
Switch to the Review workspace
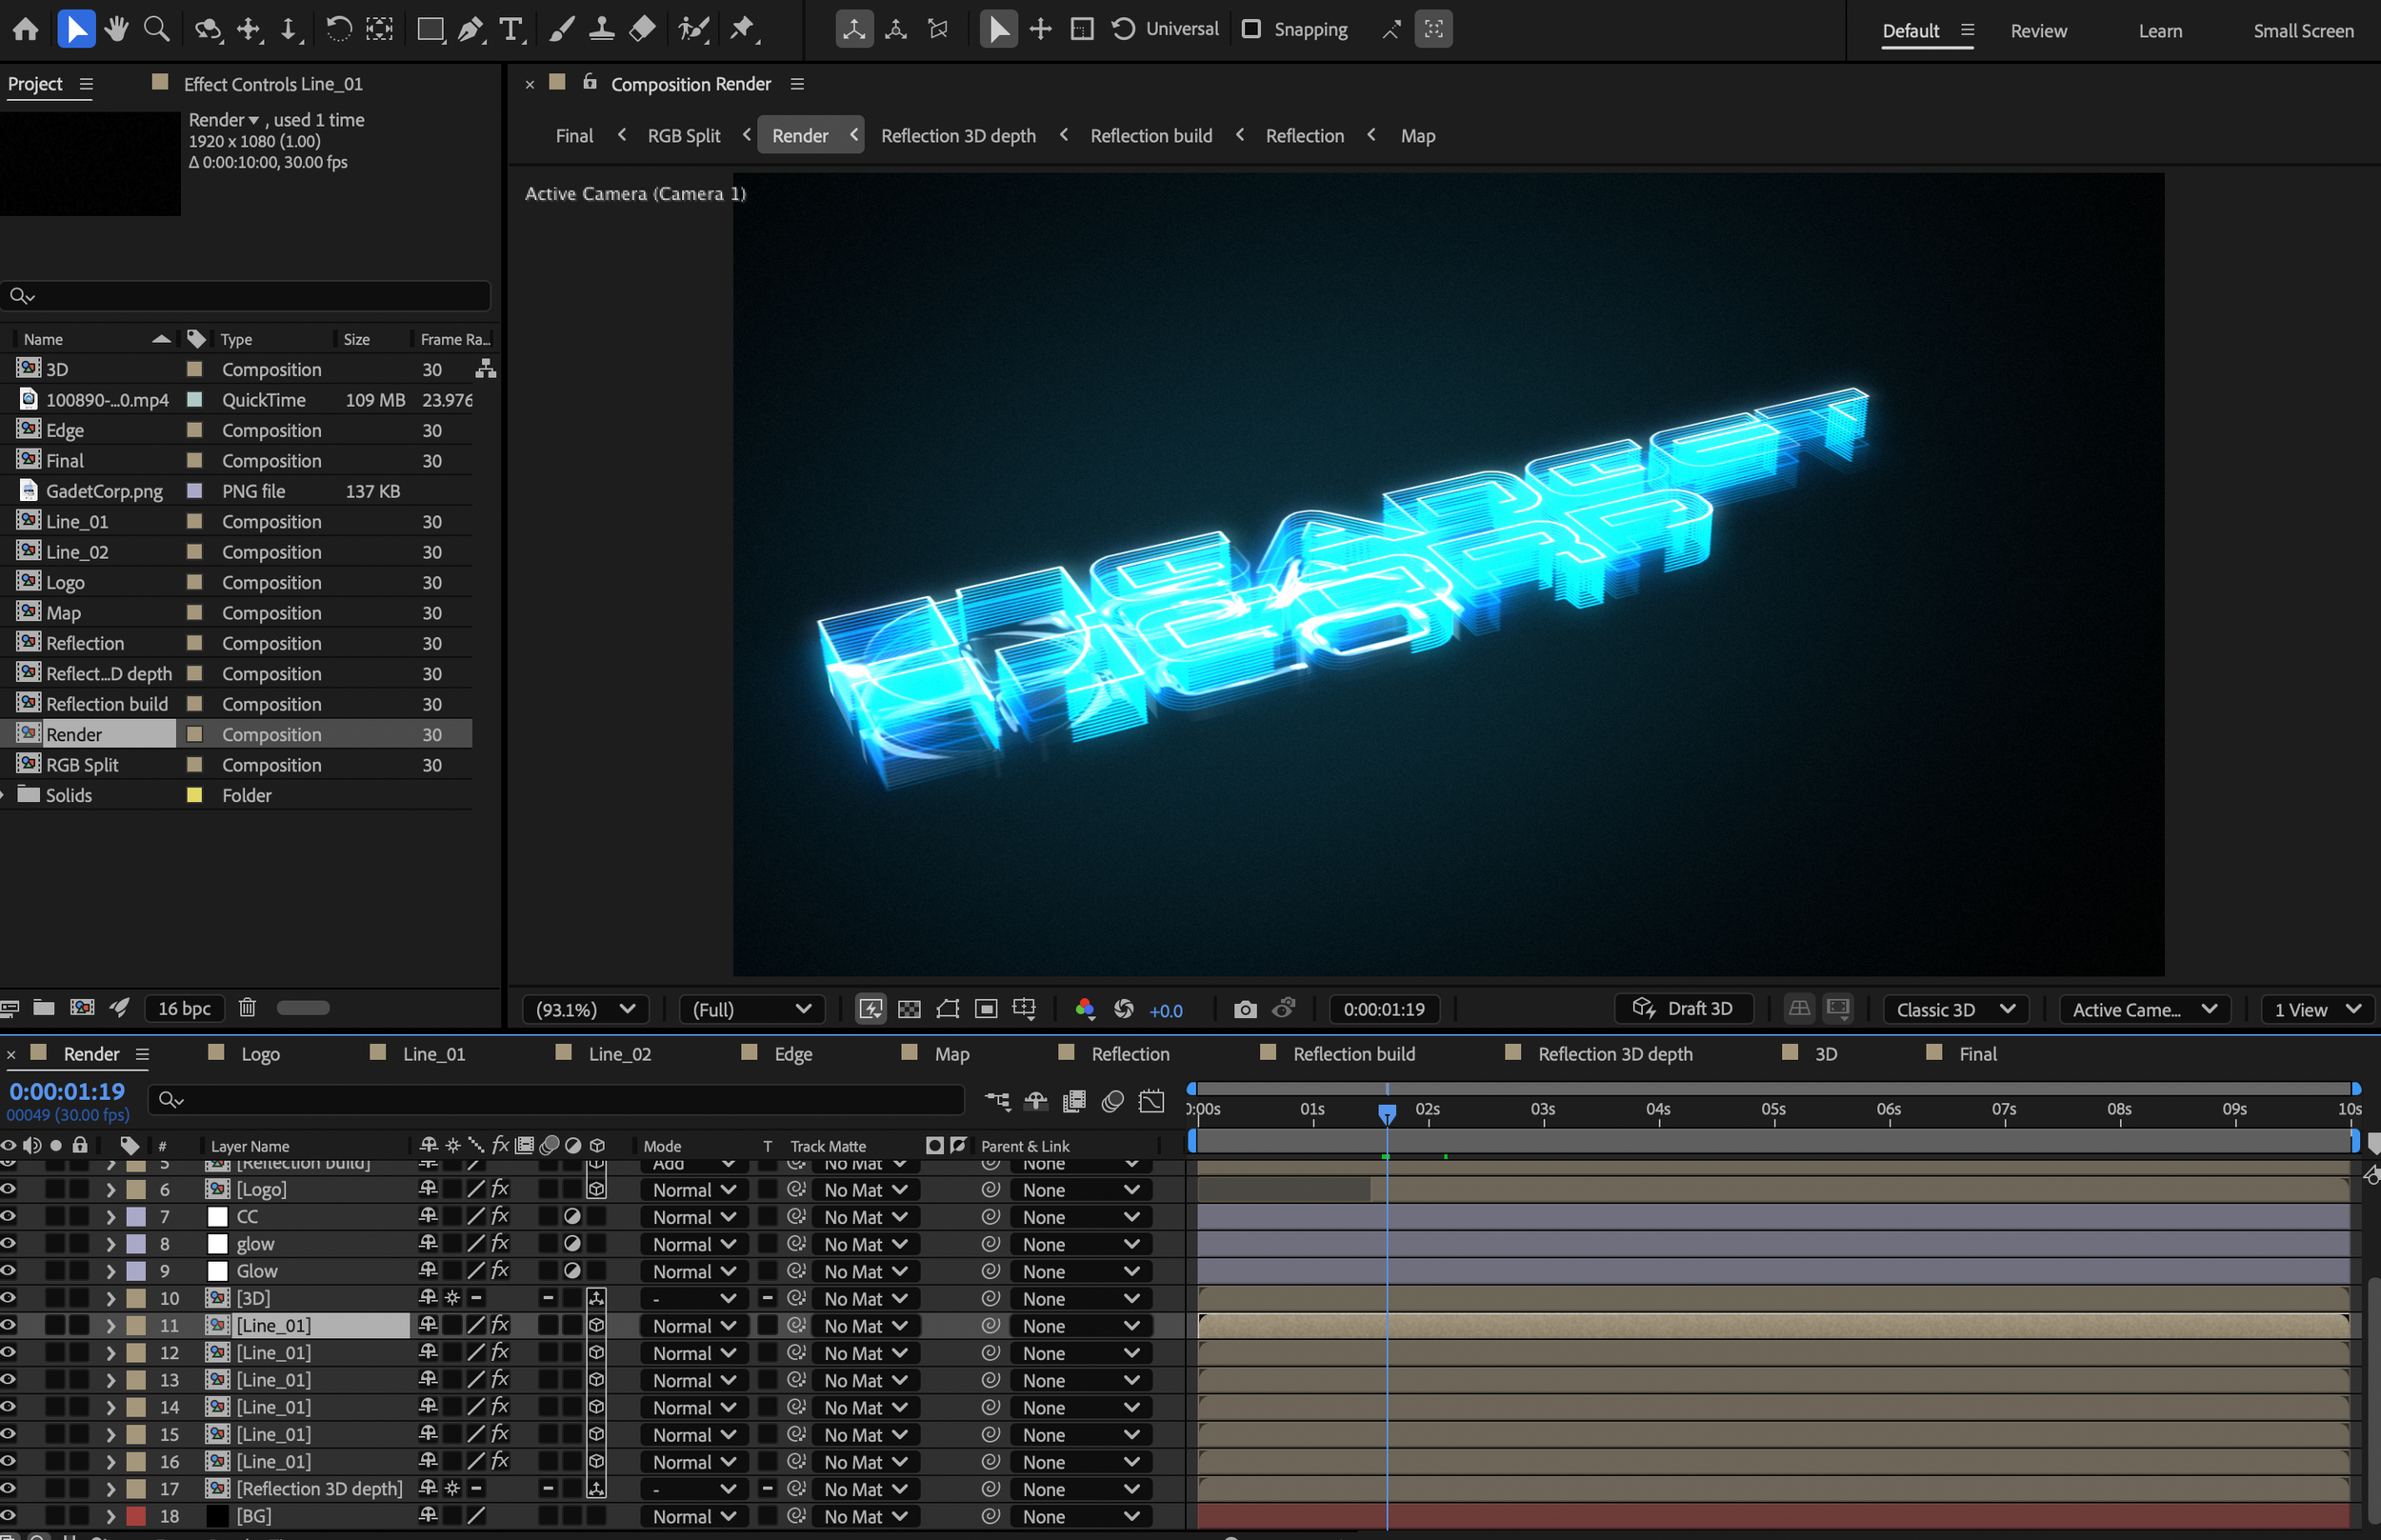click(x=2038, y=30)
